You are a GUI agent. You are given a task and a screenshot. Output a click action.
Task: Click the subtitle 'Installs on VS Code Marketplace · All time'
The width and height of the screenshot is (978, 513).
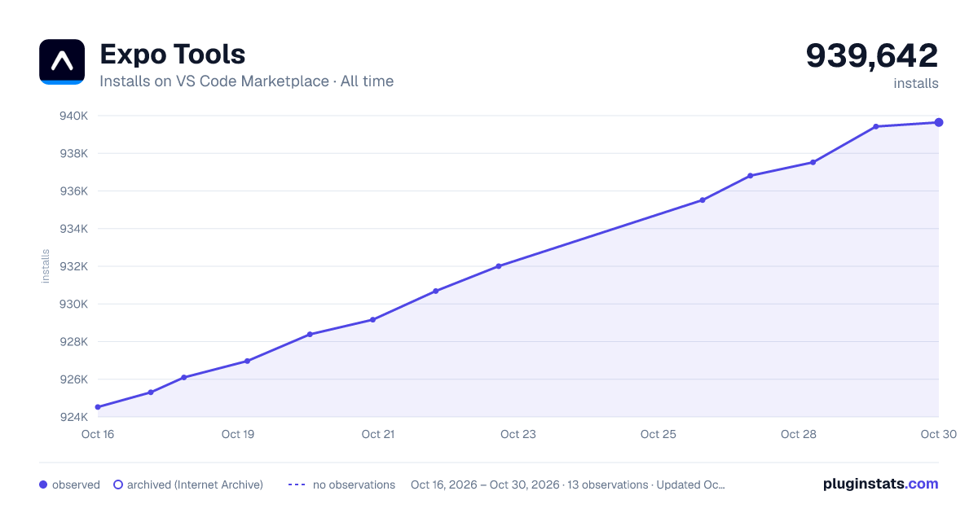(246, 81)
